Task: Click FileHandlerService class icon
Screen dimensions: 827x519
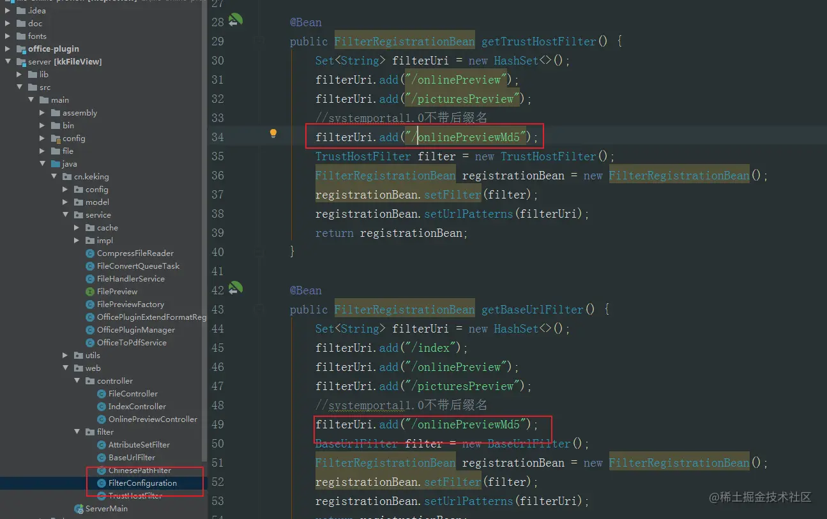Action: 90,279
